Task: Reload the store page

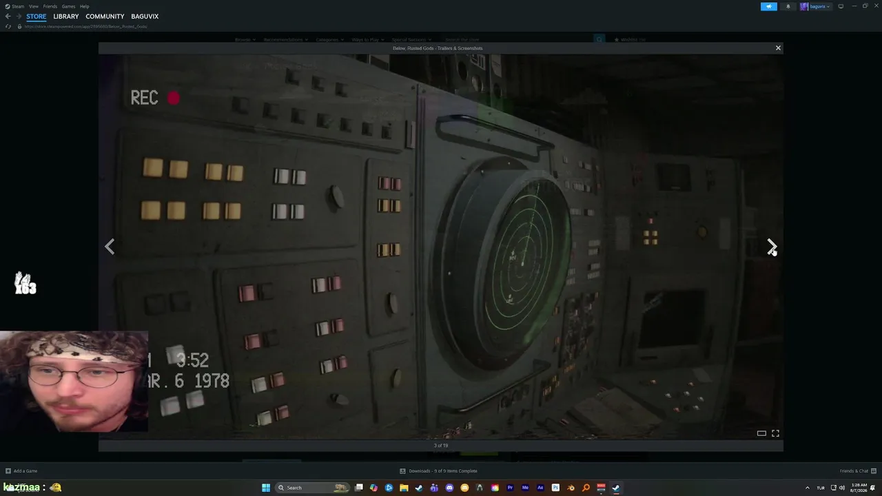Action: click(8, 26)
